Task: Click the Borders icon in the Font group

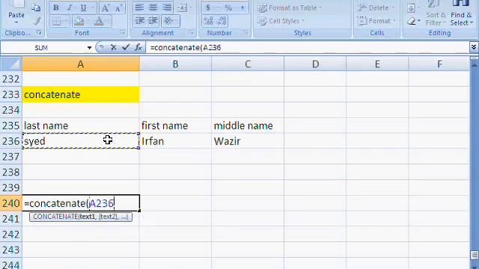Action: point(57,21)
